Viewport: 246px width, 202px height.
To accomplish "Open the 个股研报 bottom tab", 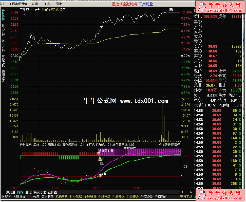I will [x=90, y=197].
